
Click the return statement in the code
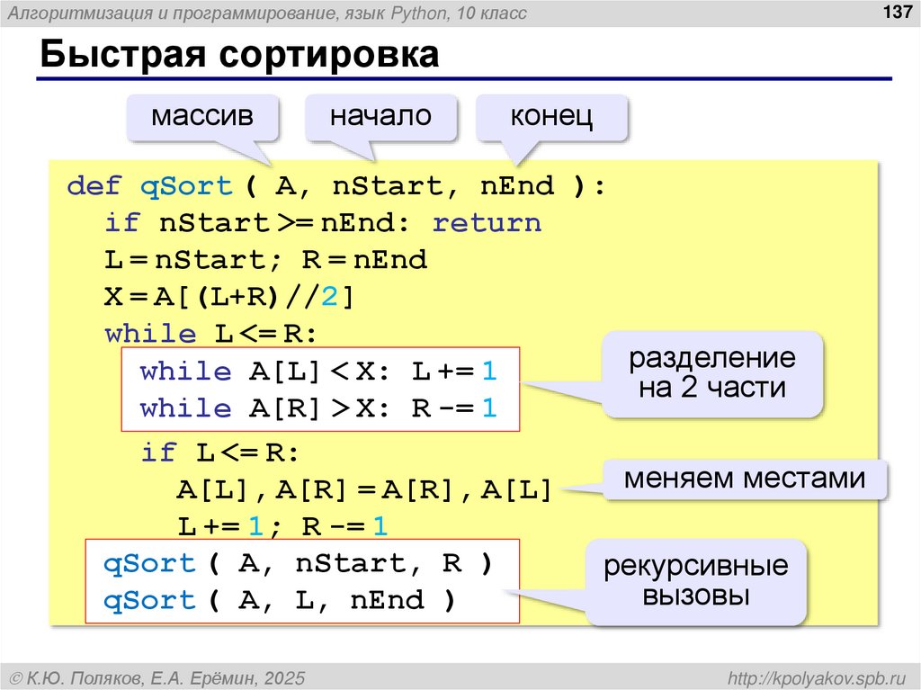pyautogui.click(x=489, y=222)
